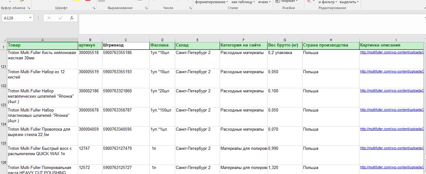Select weight cell reading 0,990
The height and width of the screenshot is (174, 426).
(285, 155)
